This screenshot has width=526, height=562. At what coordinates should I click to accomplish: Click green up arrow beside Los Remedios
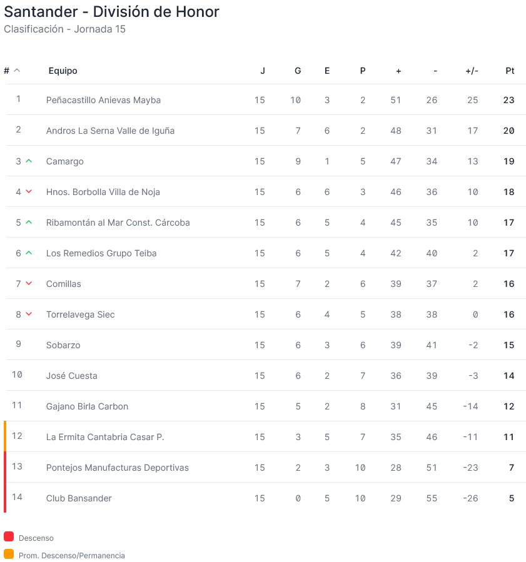pyautogui.click(x=29, y=253)
